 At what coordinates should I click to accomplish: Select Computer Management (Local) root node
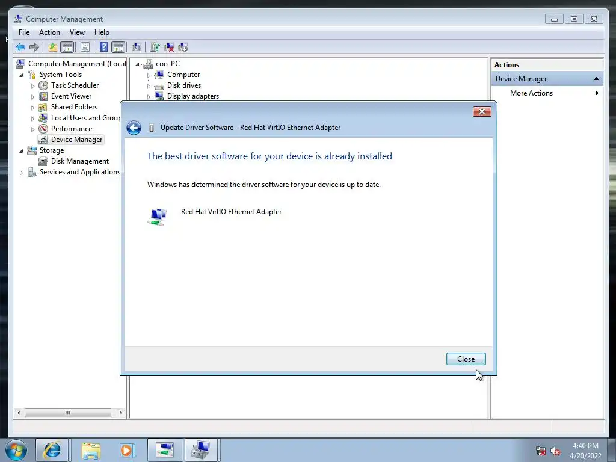tap(77, 64)
